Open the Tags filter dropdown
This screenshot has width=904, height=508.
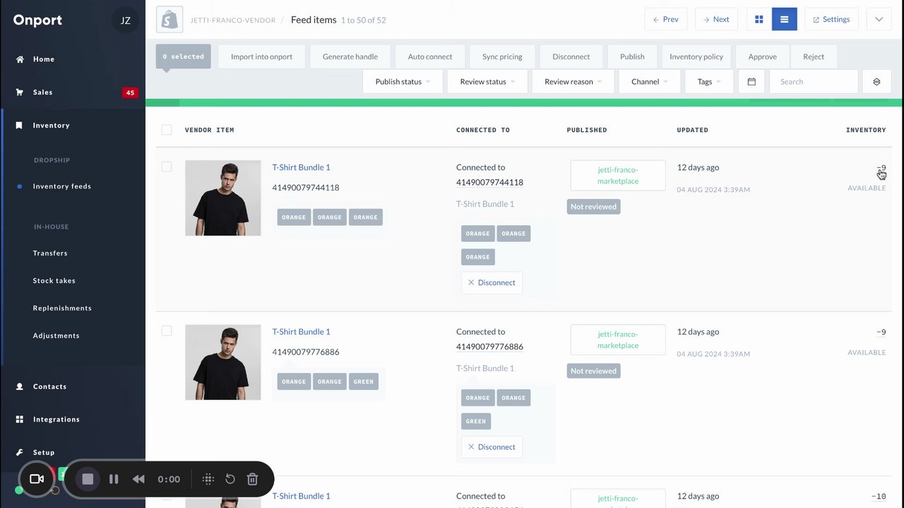[709, 82]
